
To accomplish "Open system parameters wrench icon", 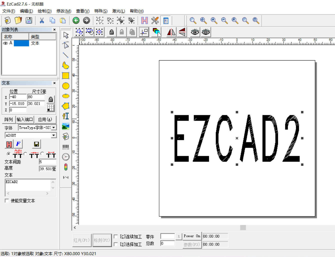I will click(155, 20).
